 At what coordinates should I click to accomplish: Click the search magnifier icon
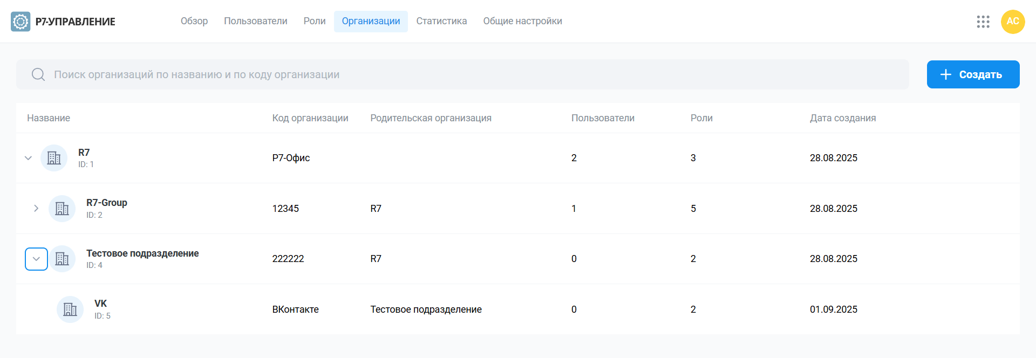[38, 74]
